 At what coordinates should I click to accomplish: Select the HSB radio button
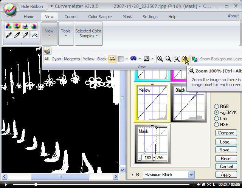217,124
